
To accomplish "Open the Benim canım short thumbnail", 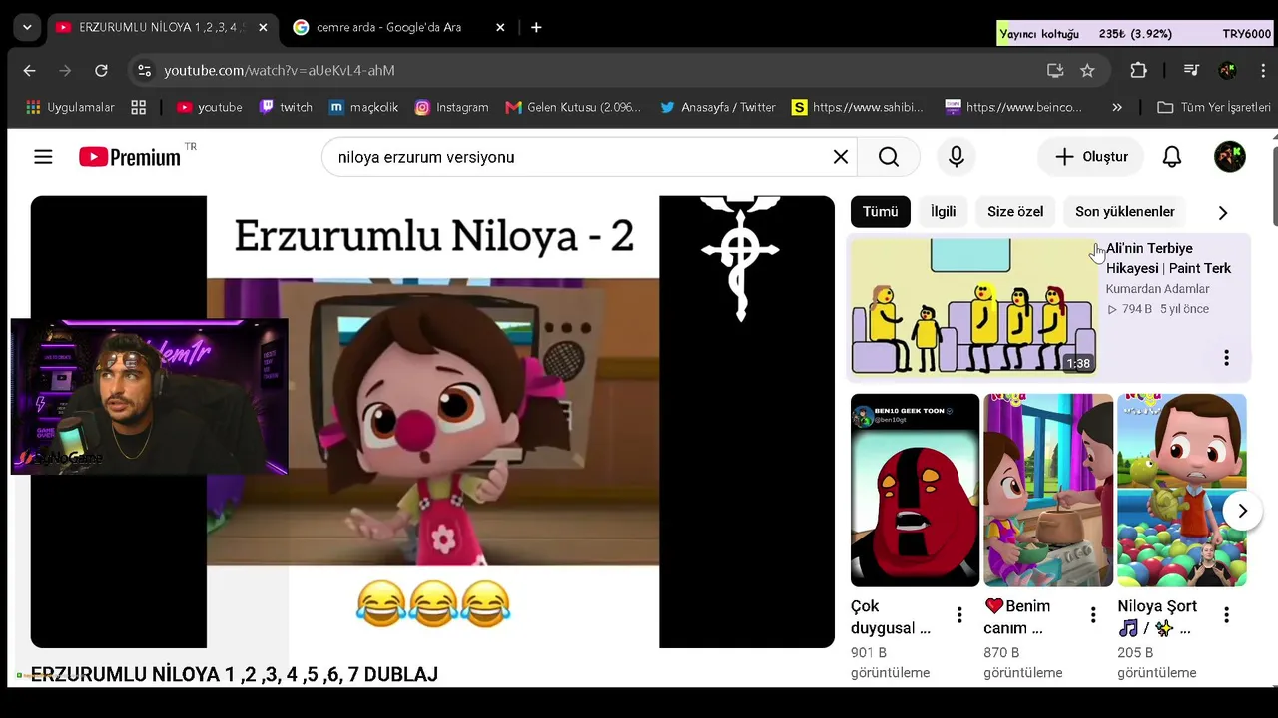I will [x=1048, y=491].
